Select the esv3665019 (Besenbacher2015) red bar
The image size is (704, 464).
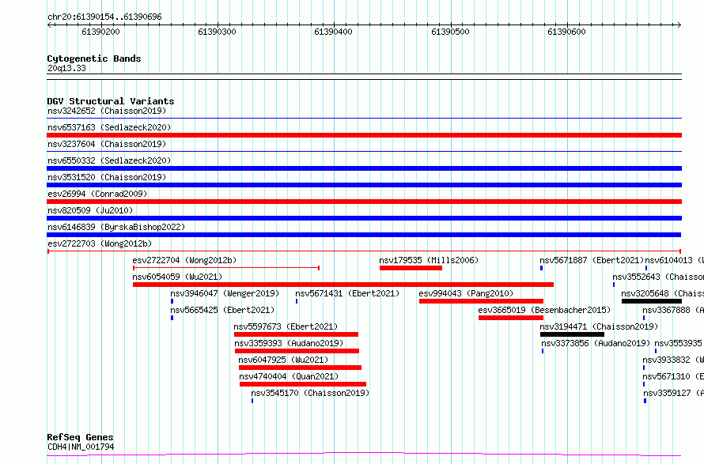(x=511, y=318)
